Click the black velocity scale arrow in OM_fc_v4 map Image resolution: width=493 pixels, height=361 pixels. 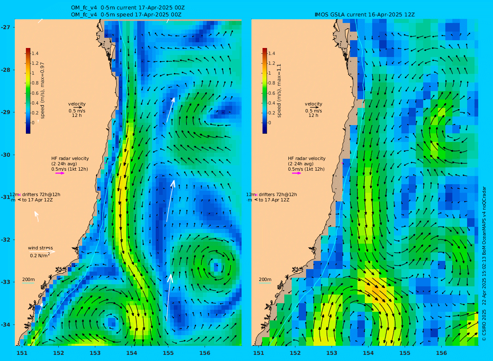click(x=78, y=107)
